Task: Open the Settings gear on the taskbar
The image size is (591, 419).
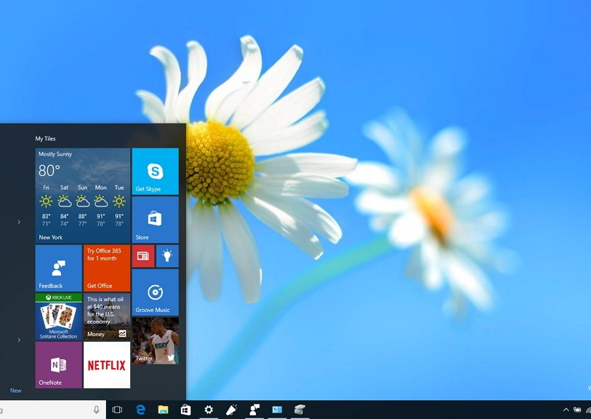Action: (209, 410)
